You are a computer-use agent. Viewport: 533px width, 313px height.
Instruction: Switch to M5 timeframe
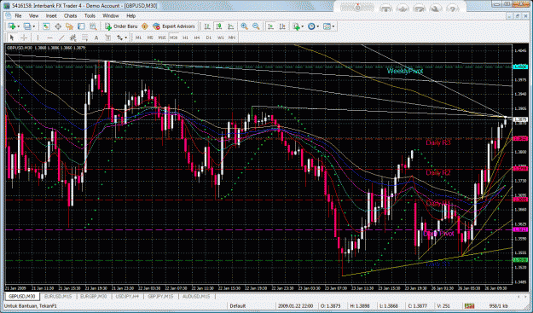pos(150,38)
